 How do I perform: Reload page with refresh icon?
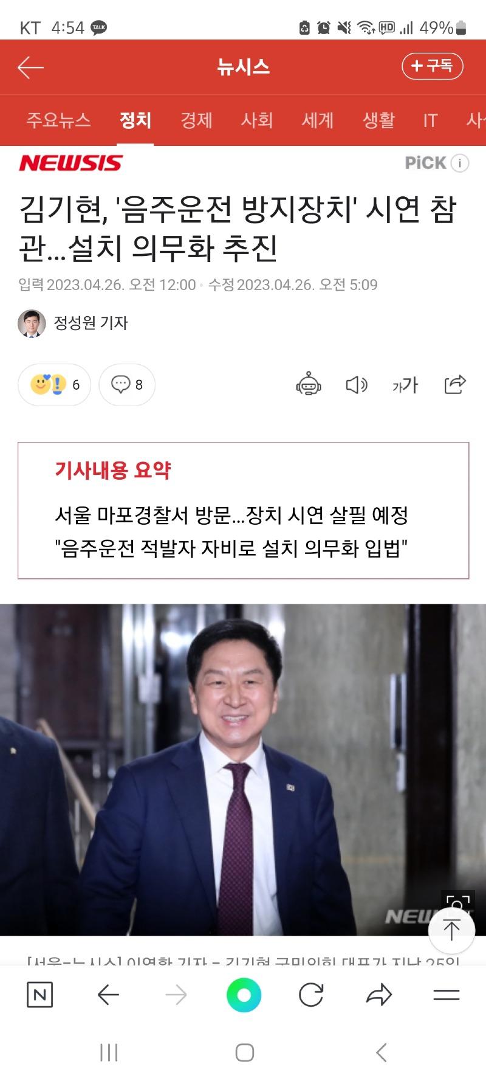pos(311,995)
